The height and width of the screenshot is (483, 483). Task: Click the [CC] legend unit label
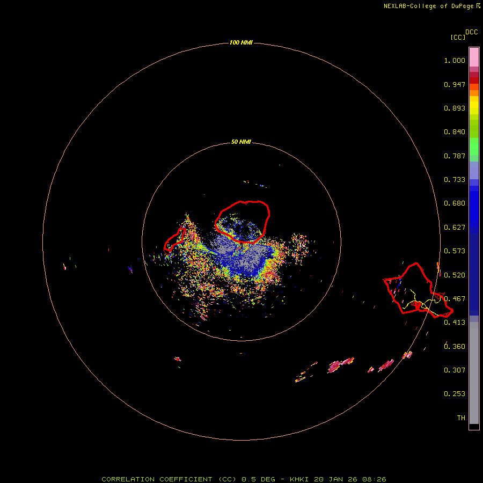(x=458, y=37)
